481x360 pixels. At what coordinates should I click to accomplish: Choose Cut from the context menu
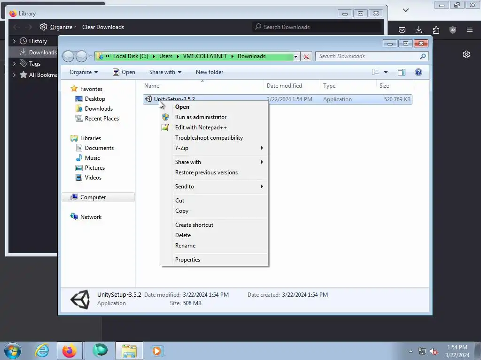pos(180,201)
